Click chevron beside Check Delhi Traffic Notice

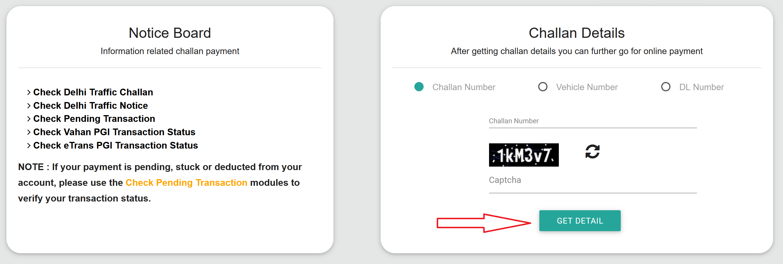click(28, 106)
